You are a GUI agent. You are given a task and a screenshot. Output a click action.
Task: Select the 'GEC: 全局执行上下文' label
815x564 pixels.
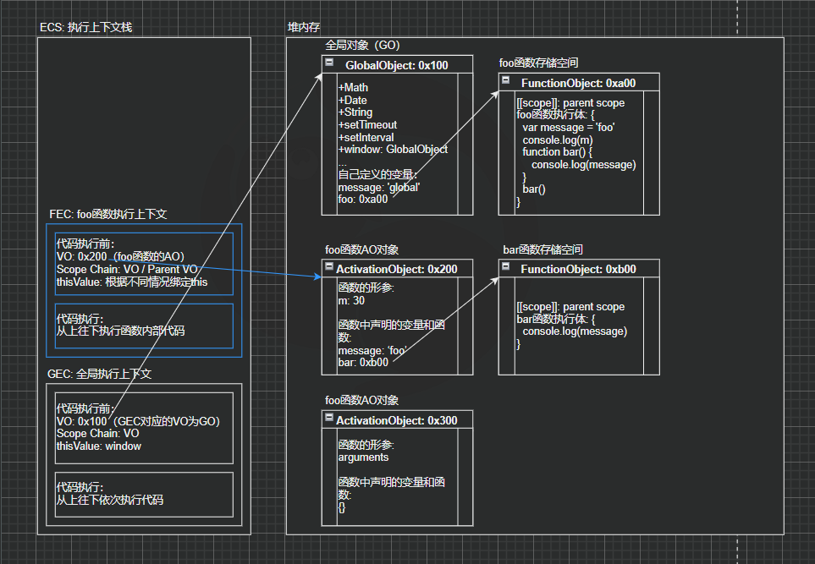click(x=99, y=374)
